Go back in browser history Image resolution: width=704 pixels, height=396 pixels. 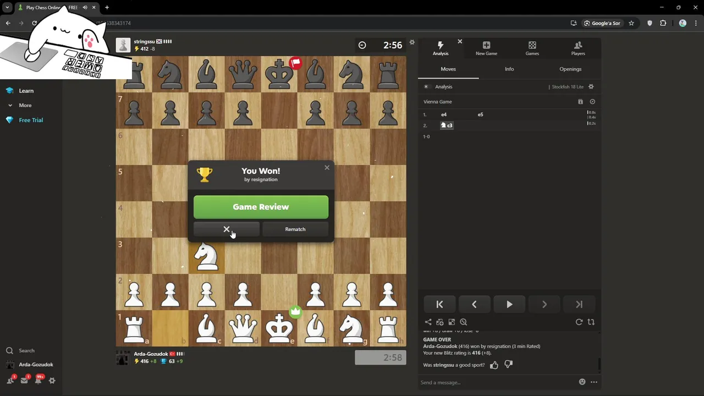pyautogui.click(x=8, y=23)
